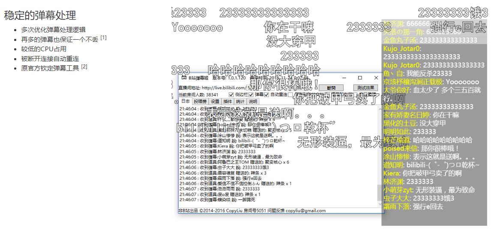Click sidebar message 虫子大大: 23333333饿3
This screenshot has width=503, height=237.
(x=419, y=198)
